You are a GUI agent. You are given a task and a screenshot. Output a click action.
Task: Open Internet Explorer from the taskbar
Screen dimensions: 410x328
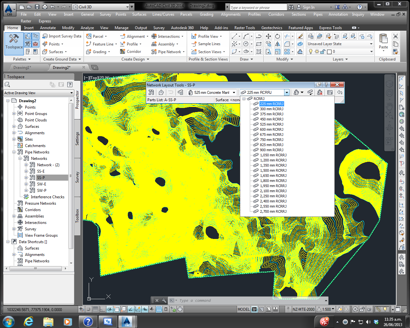tap(29, 321)
